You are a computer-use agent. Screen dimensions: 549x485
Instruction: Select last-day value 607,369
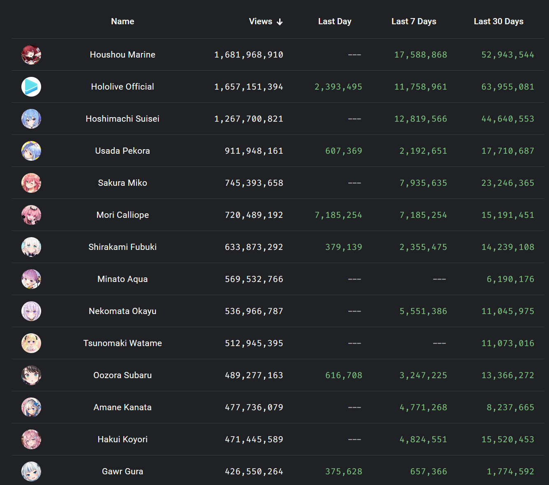click(x=344, y=151)
